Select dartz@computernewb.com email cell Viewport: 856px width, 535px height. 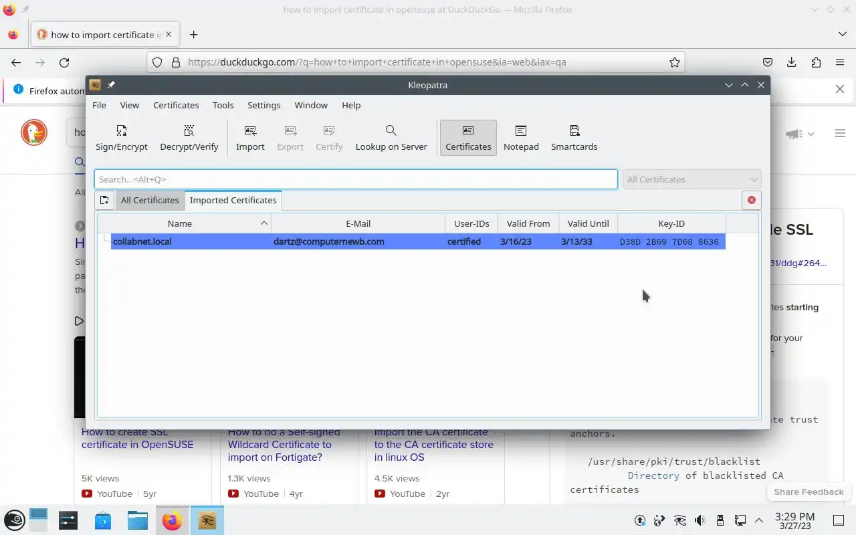[x=329, y=241]
